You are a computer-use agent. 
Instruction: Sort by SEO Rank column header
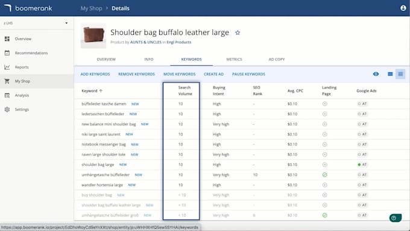coord(257,90)
